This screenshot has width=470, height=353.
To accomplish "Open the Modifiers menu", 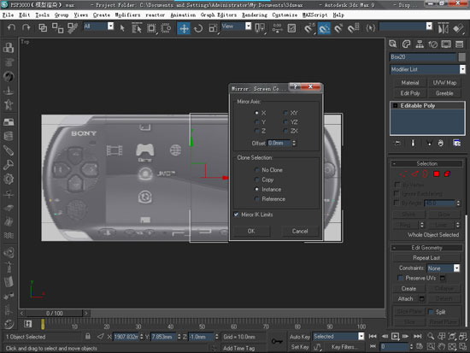I will pyautogui.click(x=127, y=15).
